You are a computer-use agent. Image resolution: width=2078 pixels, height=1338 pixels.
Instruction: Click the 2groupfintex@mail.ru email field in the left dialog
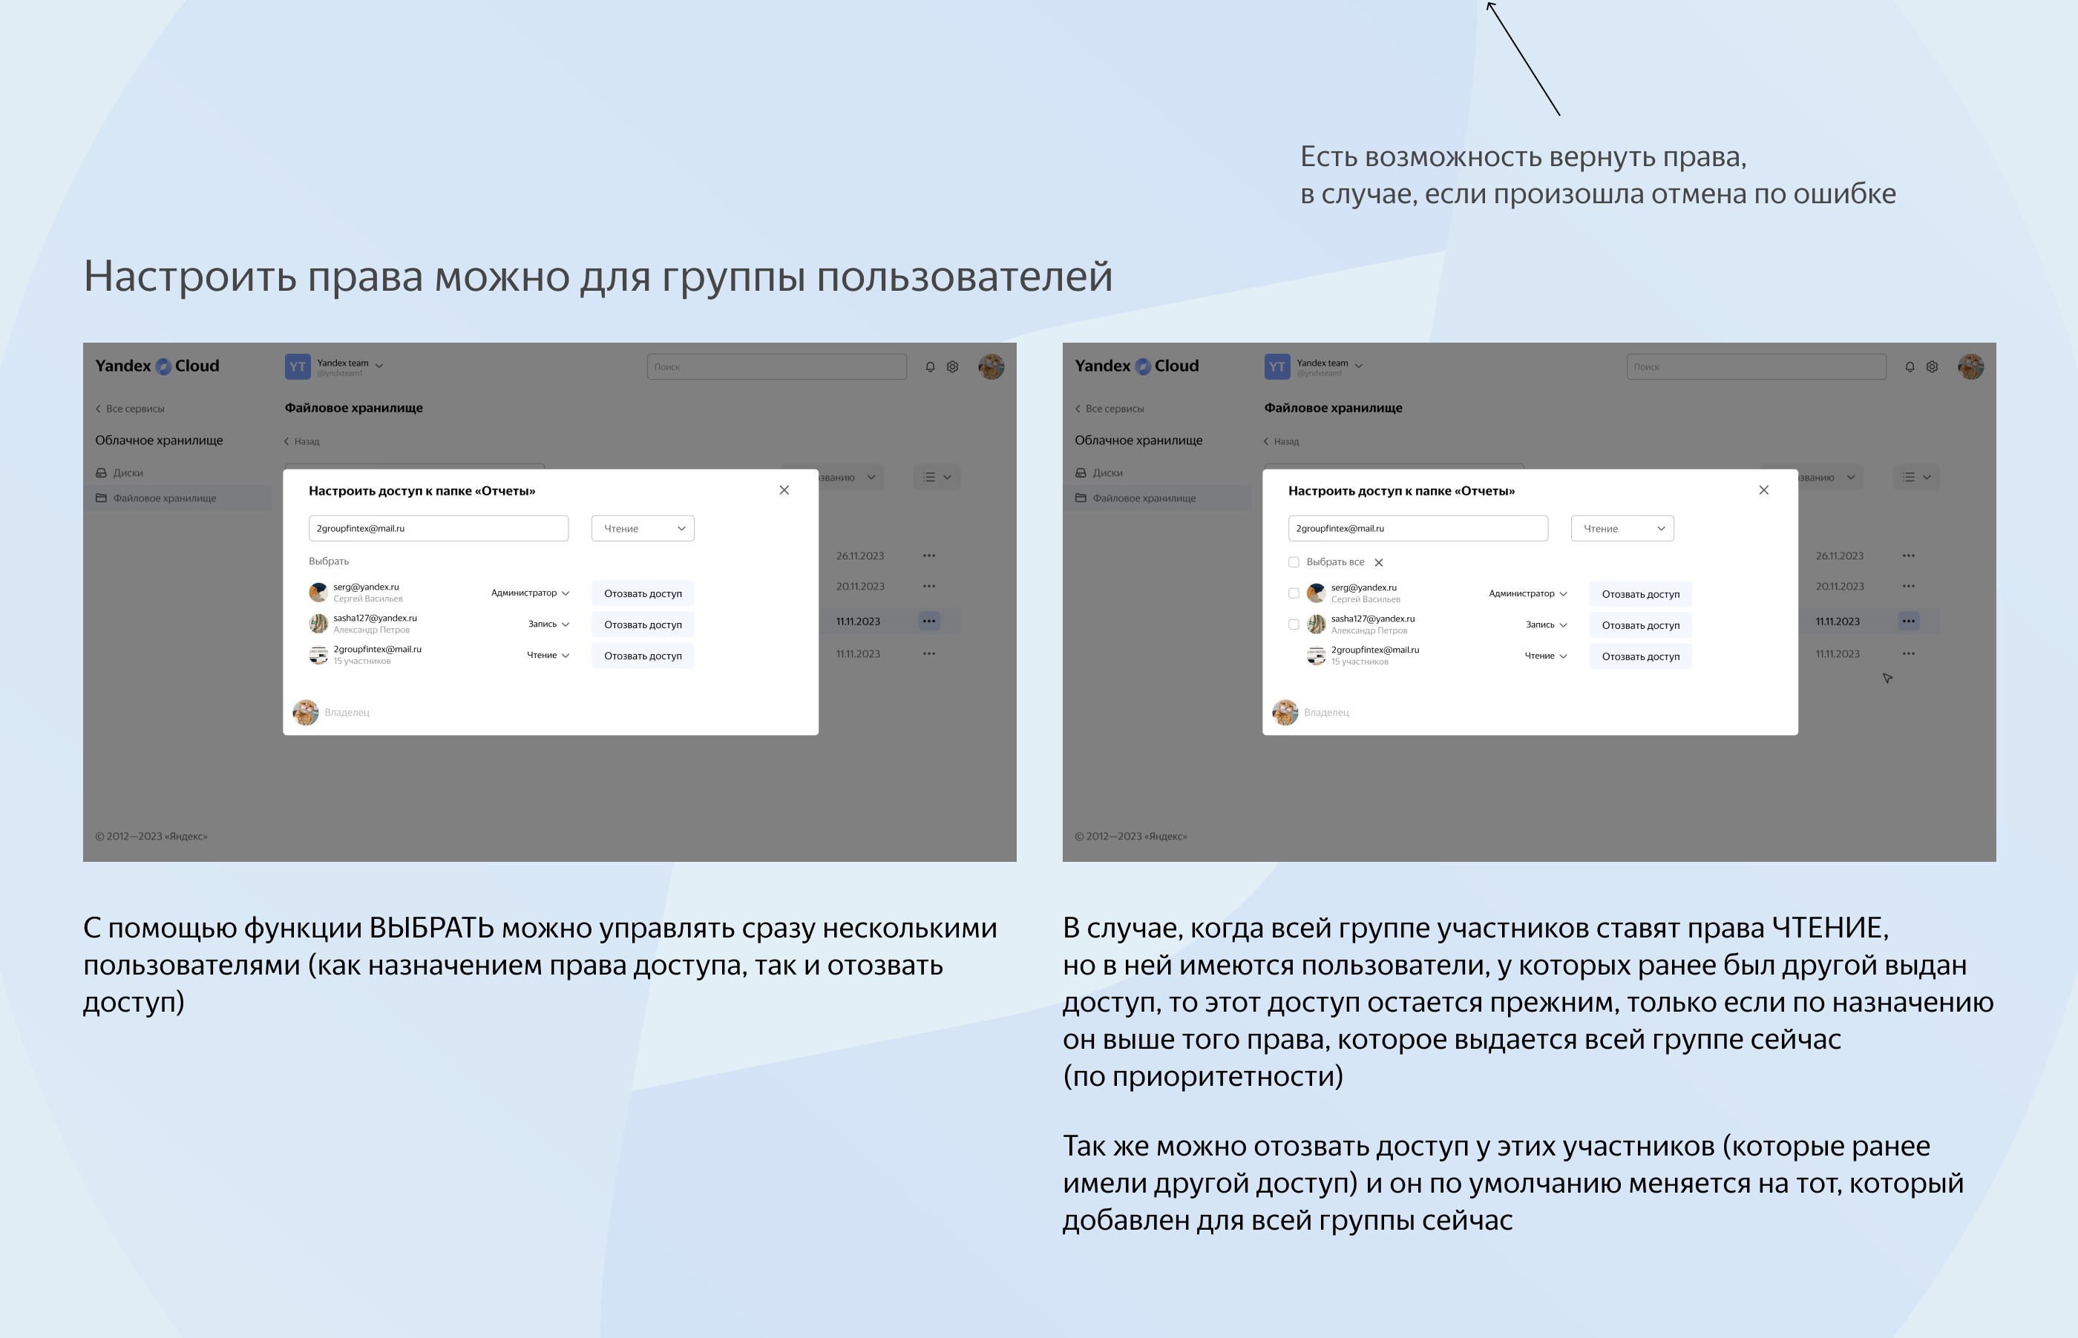(438, 528)
